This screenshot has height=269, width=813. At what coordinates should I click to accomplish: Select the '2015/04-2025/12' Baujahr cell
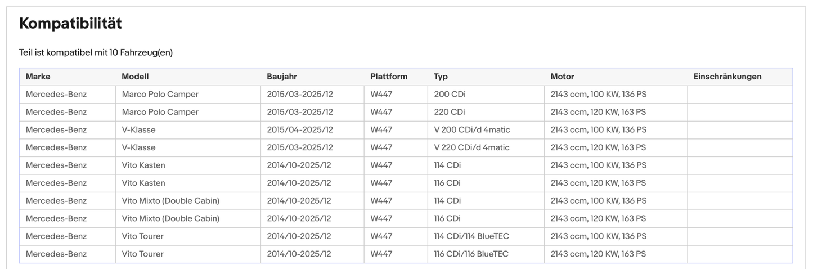point(300,130)
